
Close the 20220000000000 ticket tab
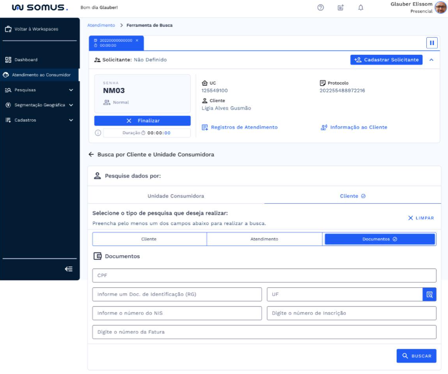137,41
